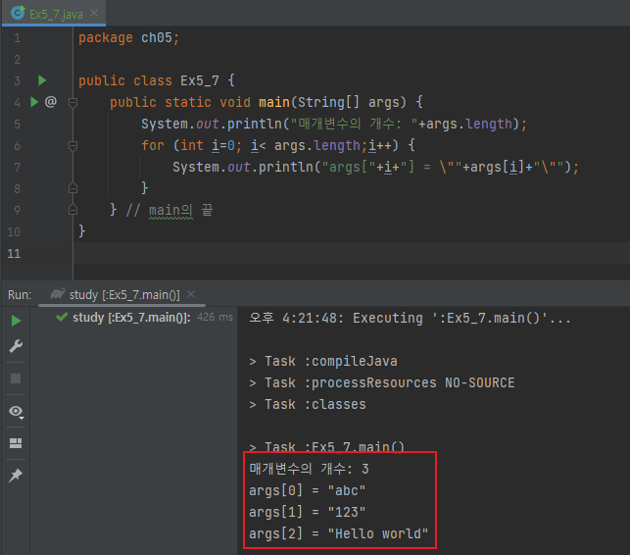
Task: Click the 'for (int i=0' loop line
Action: 278,145
